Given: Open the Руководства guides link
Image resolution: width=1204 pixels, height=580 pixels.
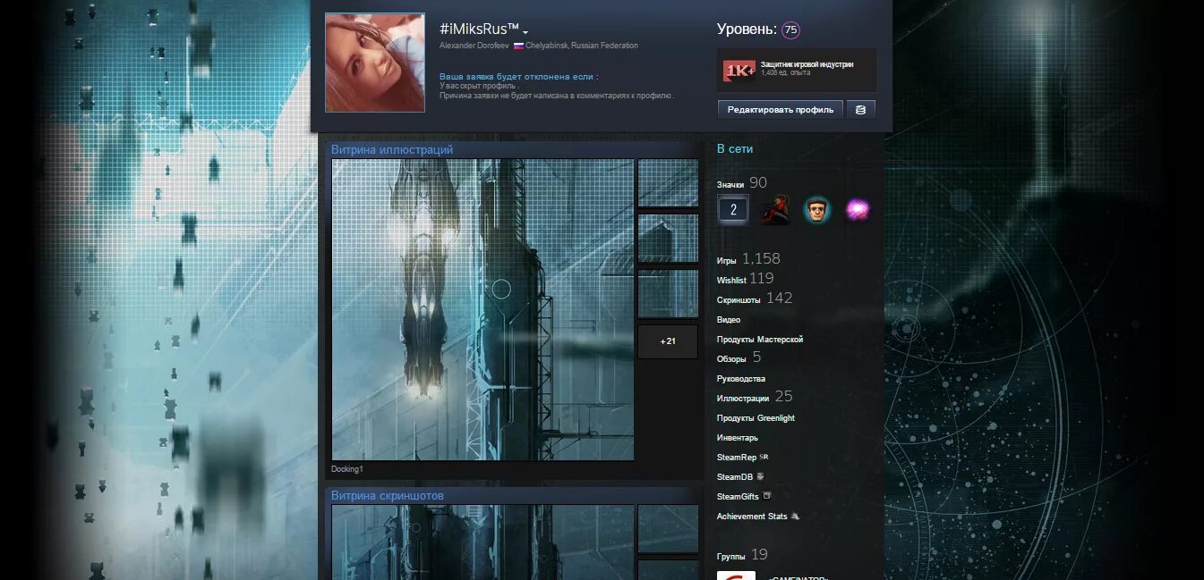Looking at the screenshot, I should [741, 378].
